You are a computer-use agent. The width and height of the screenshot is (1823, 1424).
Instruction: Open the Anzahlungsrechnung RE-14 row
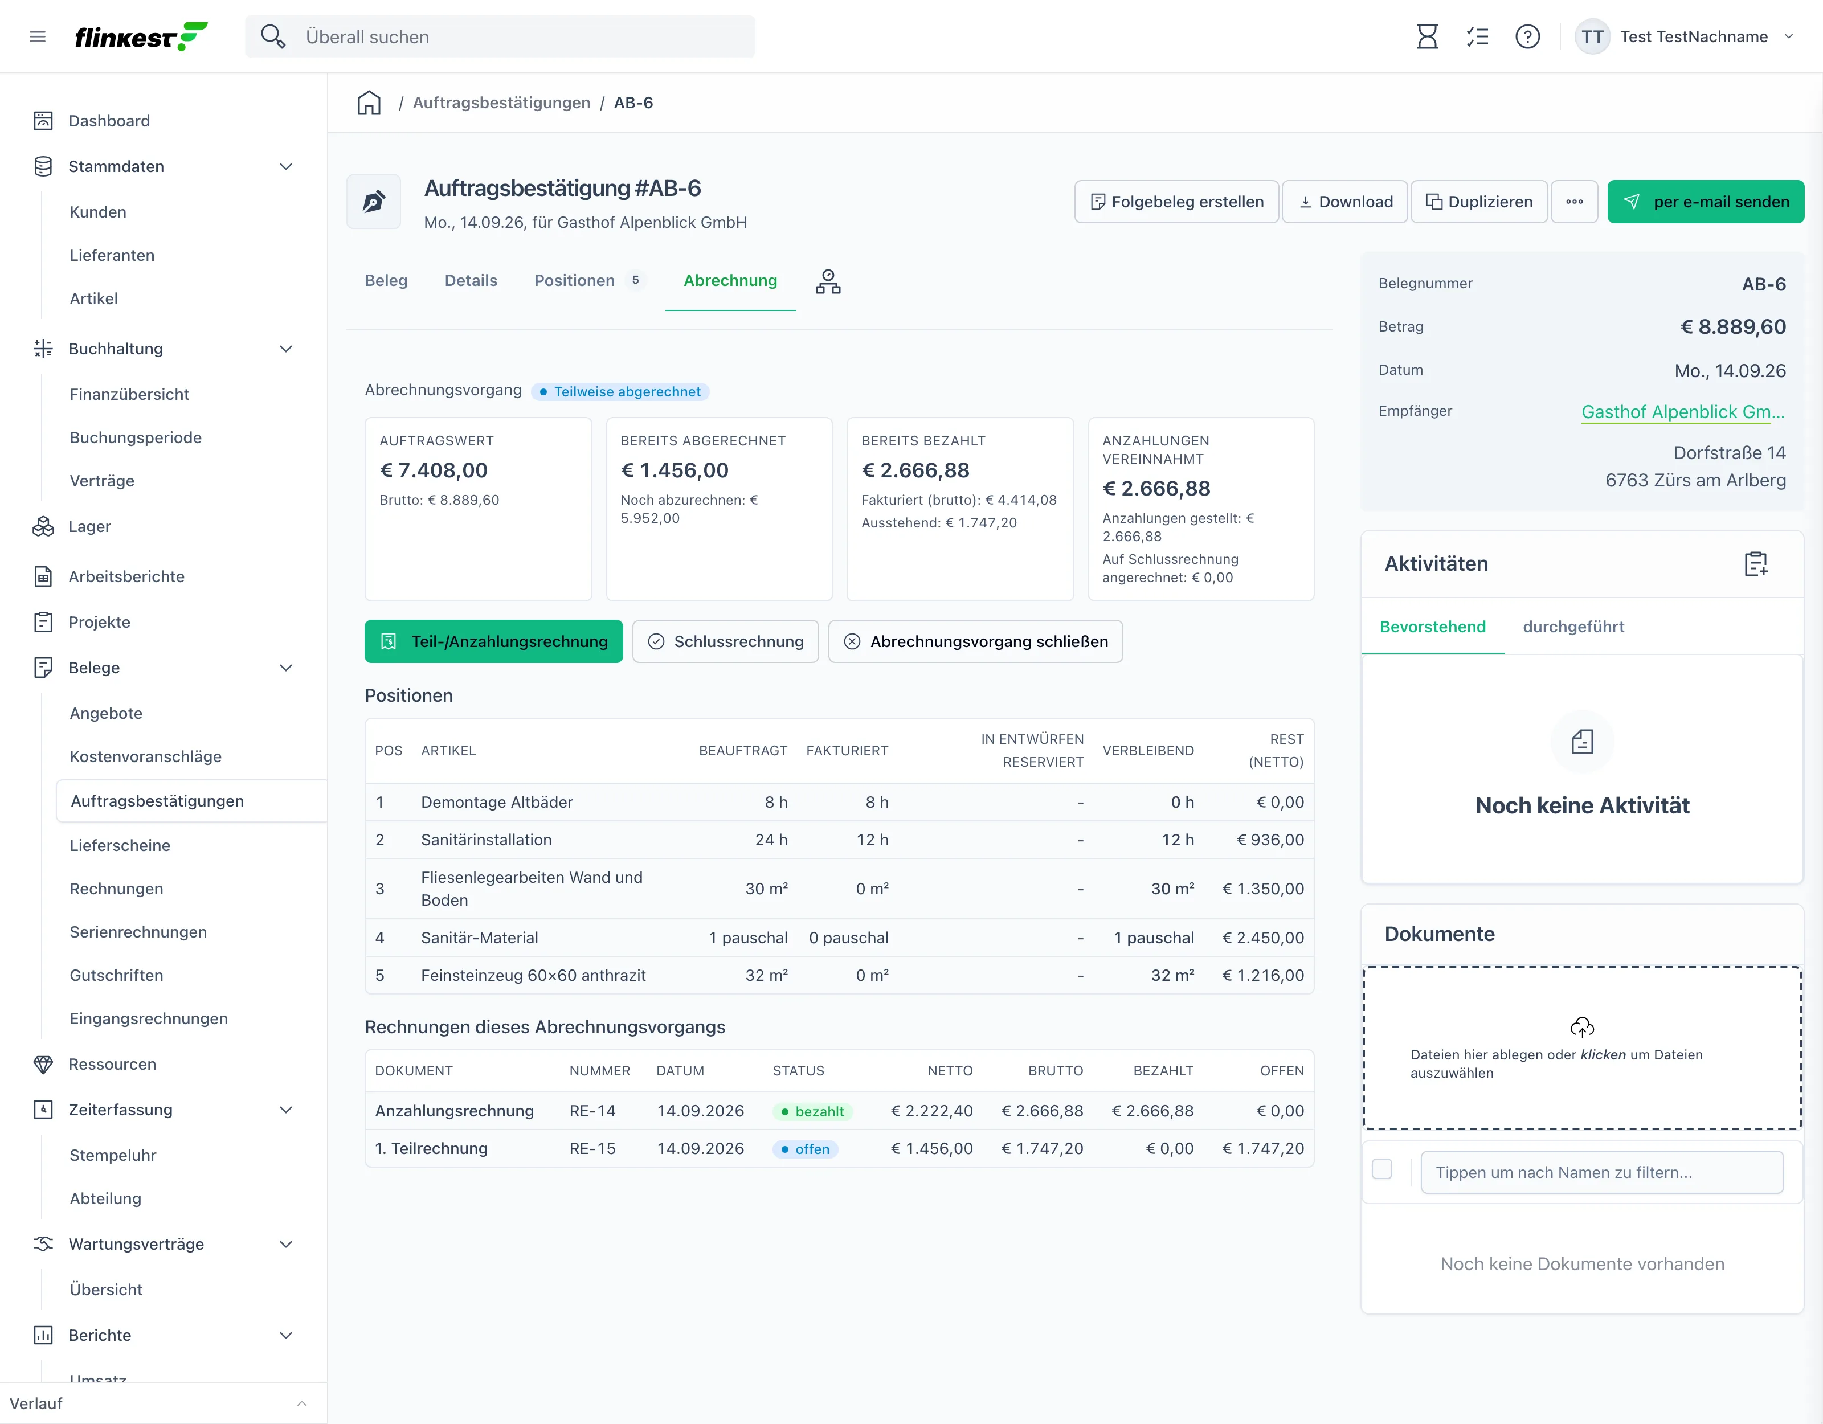click(x=839, y=1111)
